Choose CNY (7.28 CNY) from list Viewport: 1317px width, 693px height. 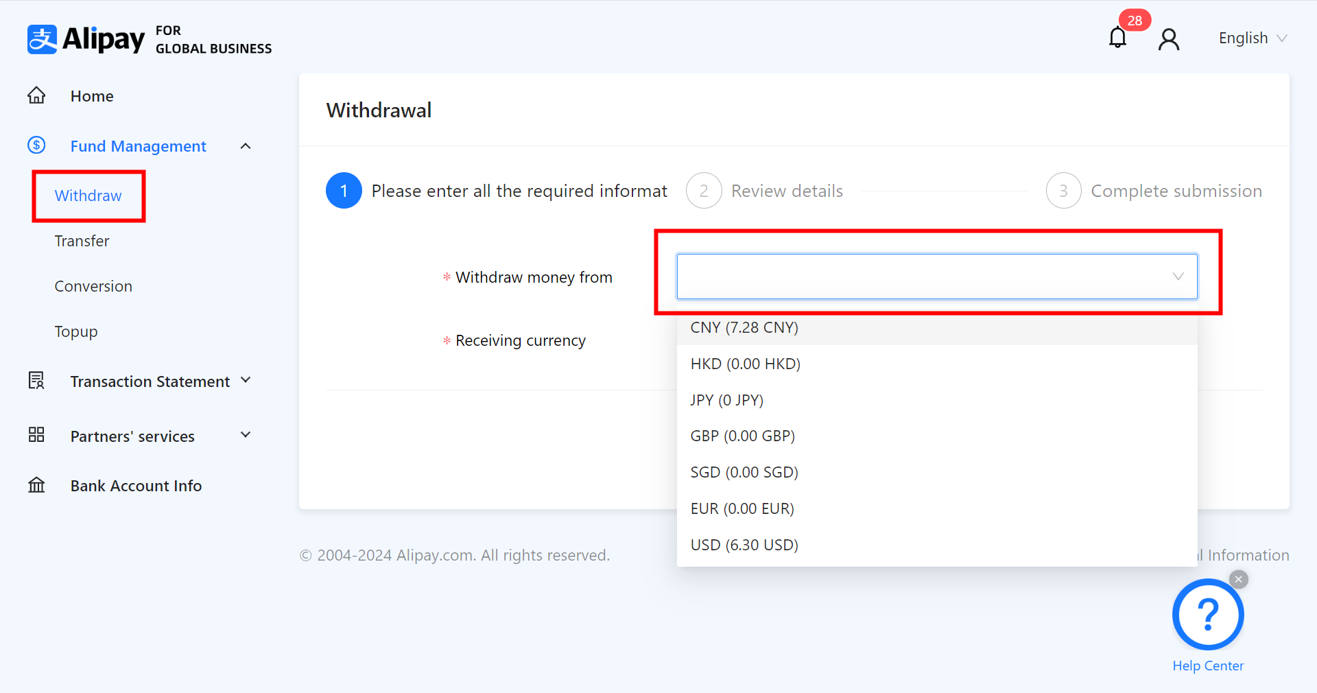(x=744, y=328)
